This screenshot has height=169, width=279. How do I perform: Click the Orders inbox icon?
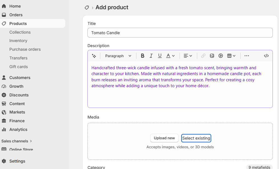click(4, 15)
